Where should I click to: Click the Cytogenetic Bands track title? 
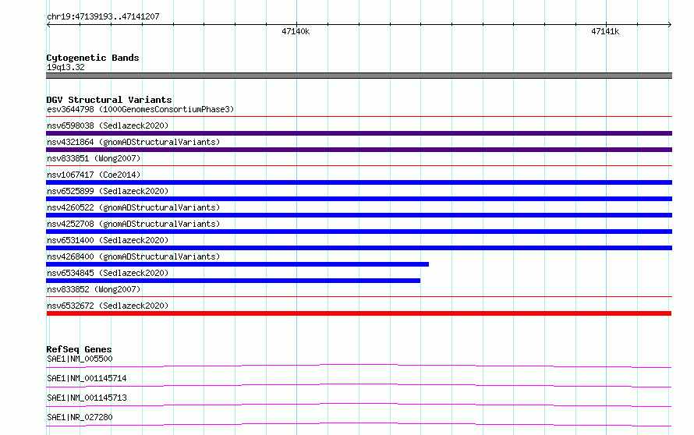[x=93, y=58]
